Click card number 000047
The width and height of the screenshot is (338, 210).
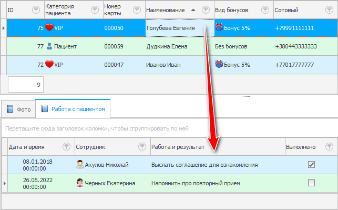(114, 65)
